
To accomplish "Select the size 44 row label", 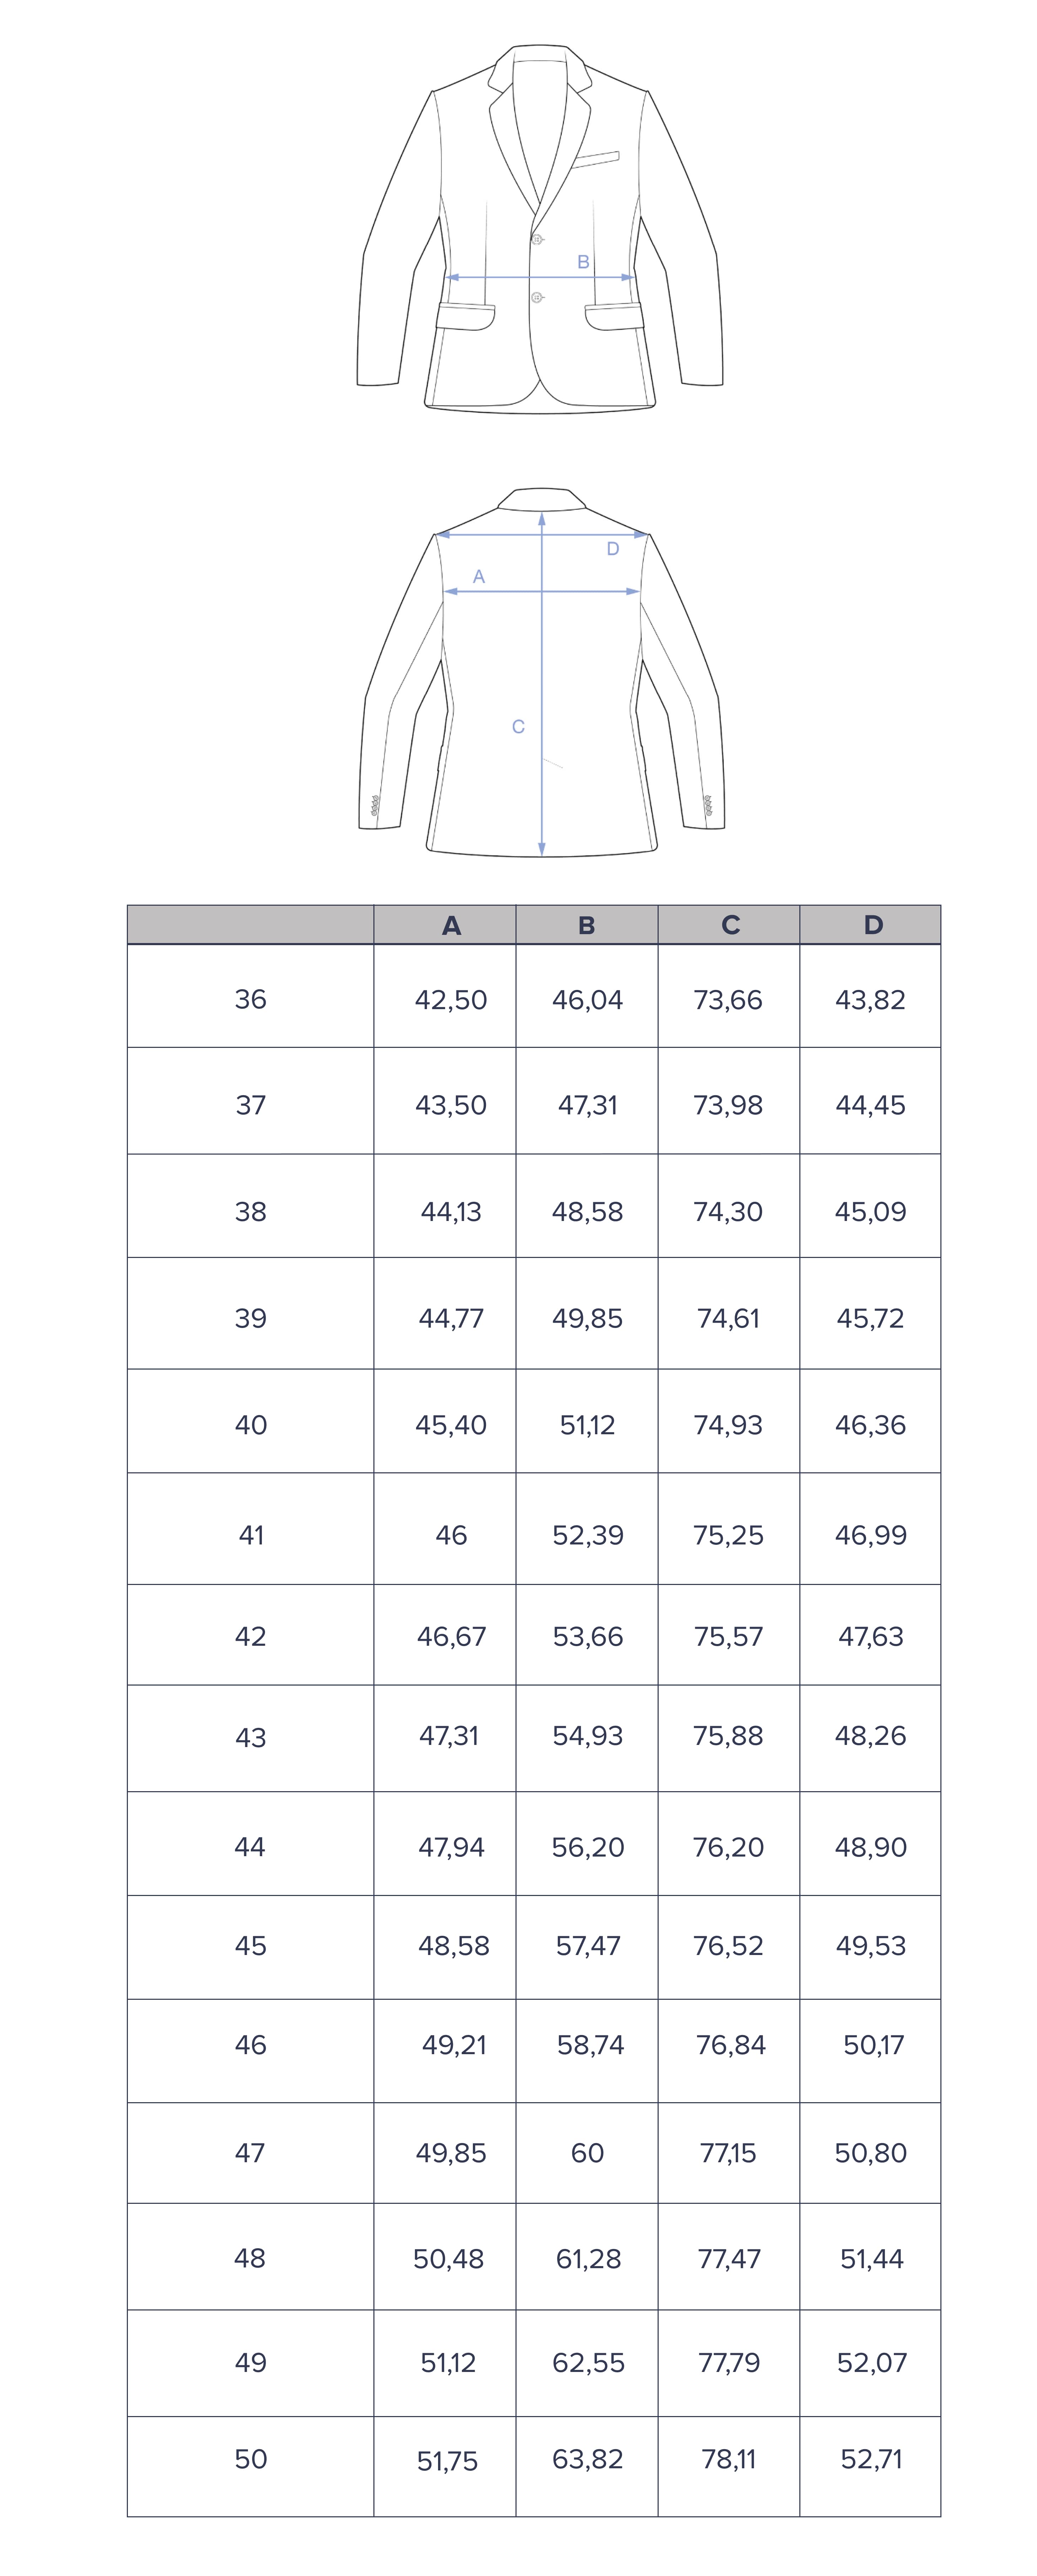I will [251, 1847].
